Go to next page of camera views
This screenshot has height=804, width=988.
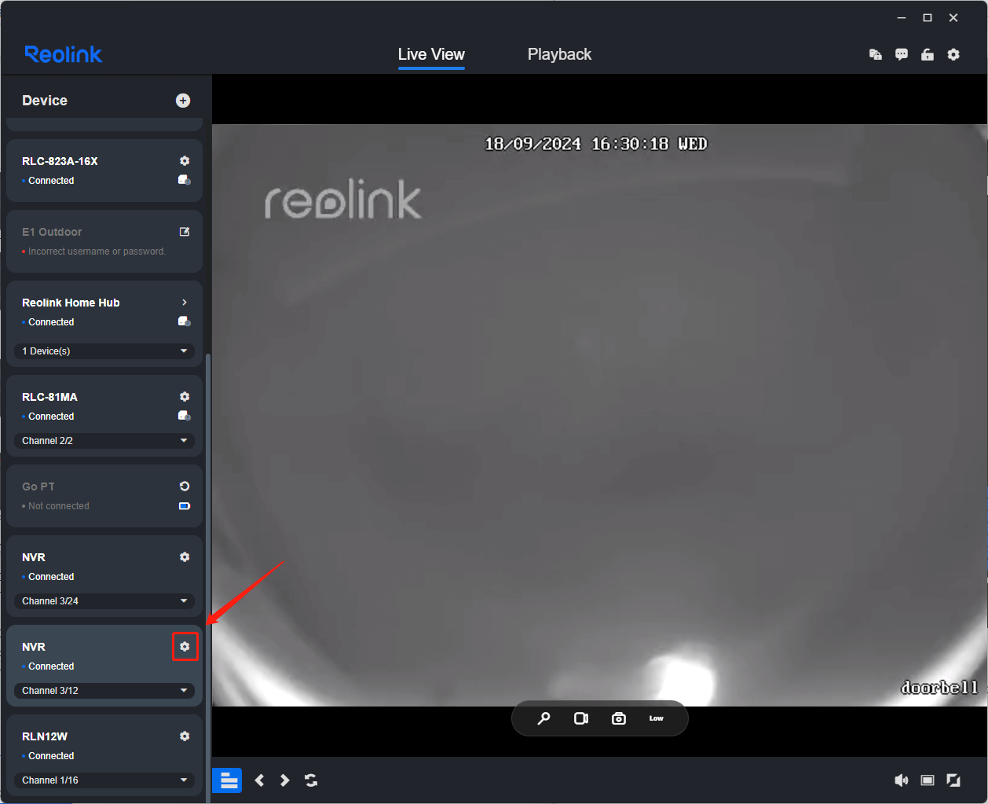click(x=285, y=780)
